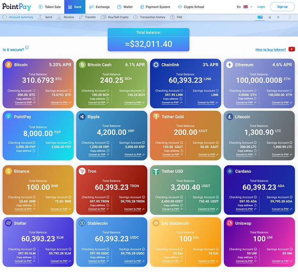Click the copy address icon on Ripple card

point(108,151)
